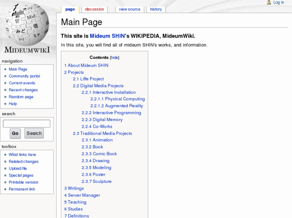Click the user icon beside Log in
The image size is (292, 218).
[269, 2]
